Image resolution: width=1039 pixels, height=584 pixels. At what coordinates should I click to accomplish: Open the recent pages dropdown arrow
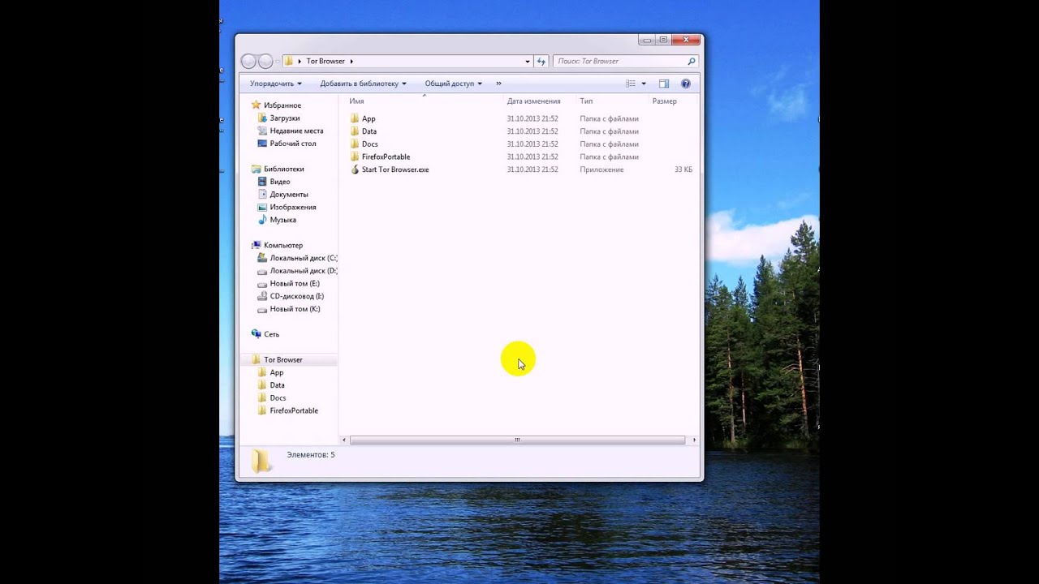pyautogui.click(x=277, y=62)
